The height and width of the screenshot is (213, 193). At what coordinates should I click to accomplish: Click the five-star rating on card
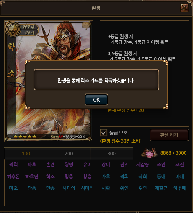pyautogui.click(x=25, y=137)
